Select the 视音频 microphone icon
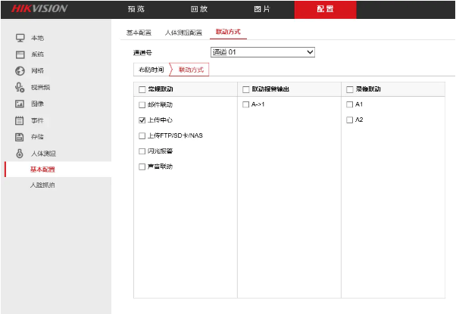Viewport: 456px width, 314px height. click(x=20, y=87)
